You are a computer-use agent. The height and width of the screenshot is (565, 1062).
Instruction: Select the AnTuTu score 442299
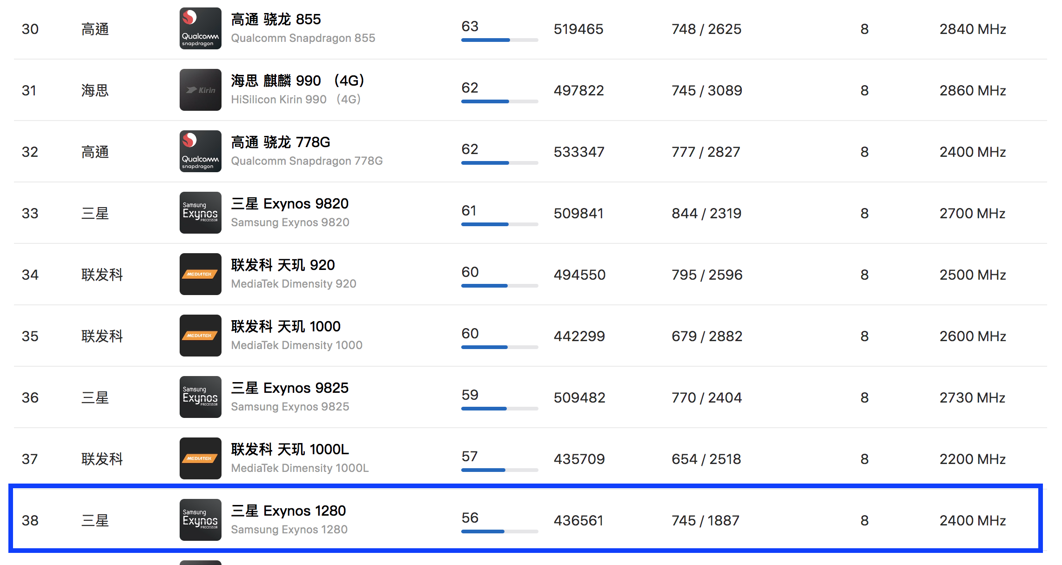click(579, 336)
